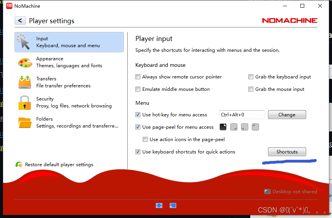Image resolution: width=332 pixels, height=218 pixels.
Task: Click the NOMACHINE logo
Action: [x=290, y=20]
